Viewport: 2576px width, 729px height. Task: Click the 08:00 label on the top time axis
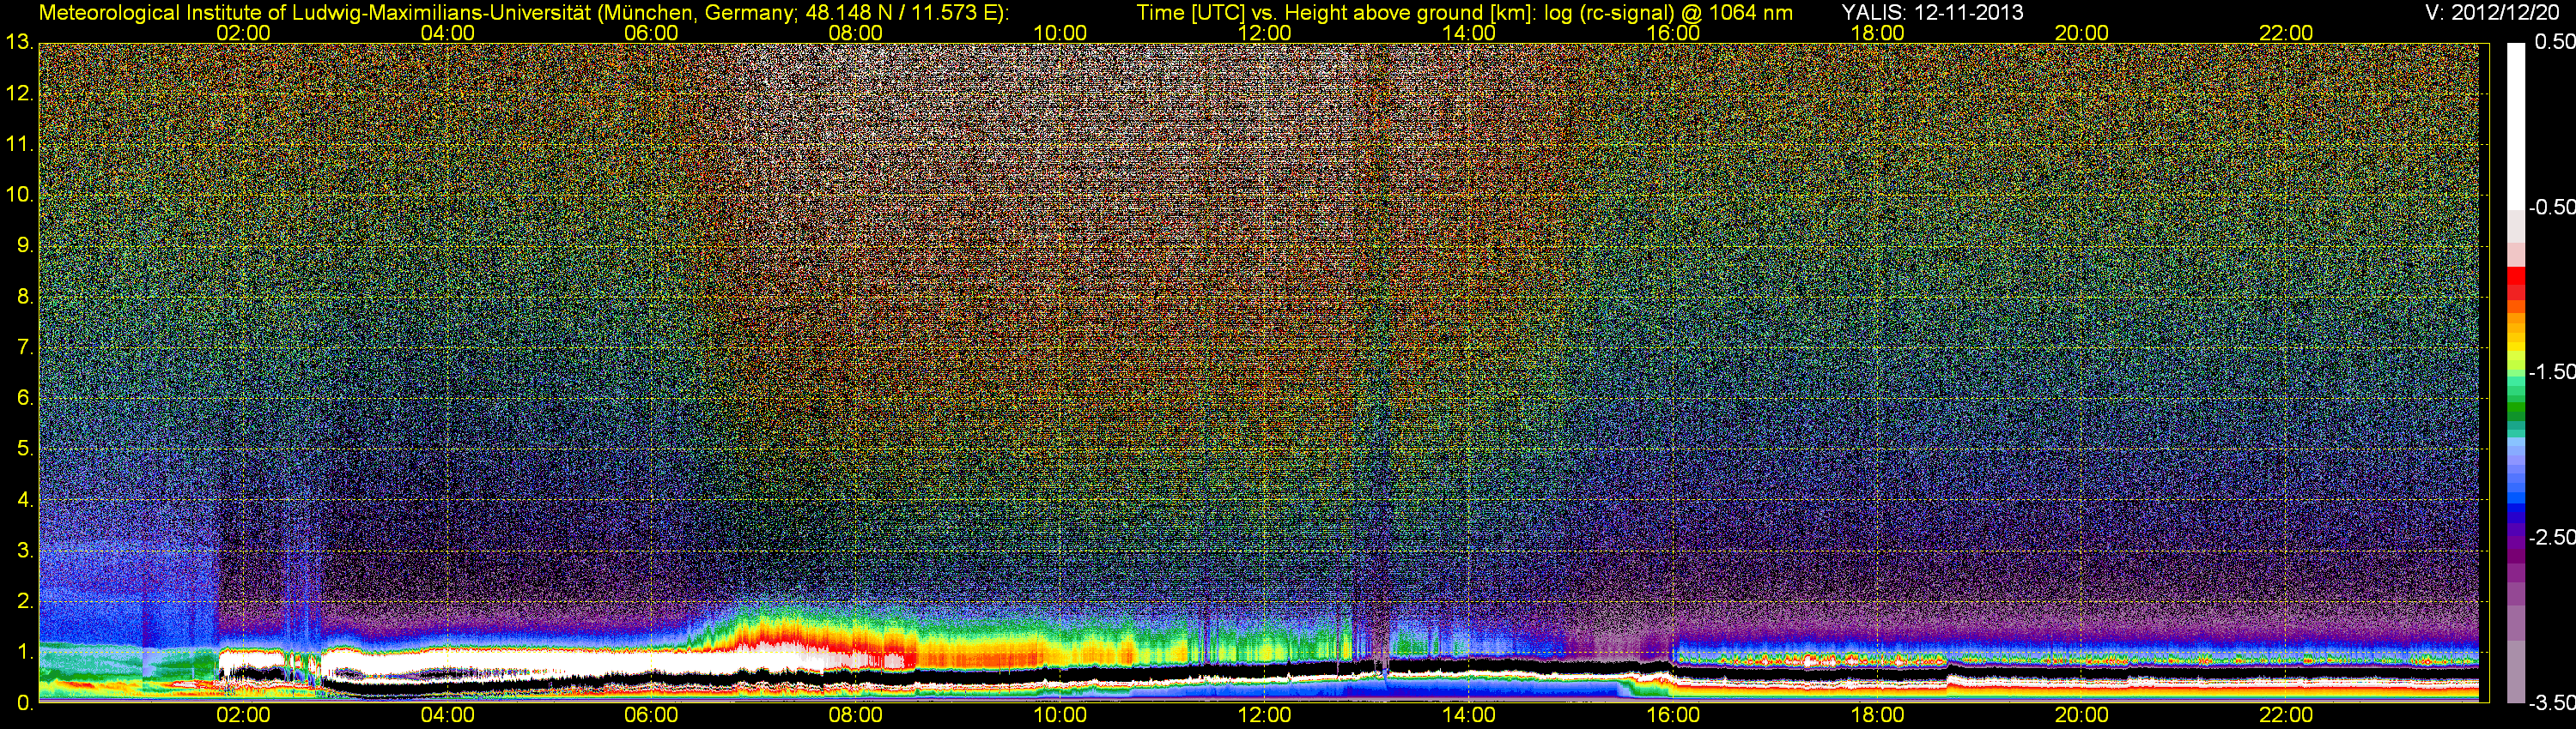coord(855,33)
